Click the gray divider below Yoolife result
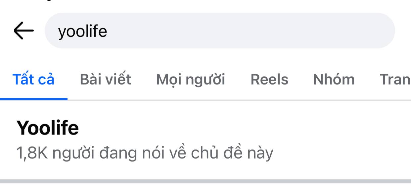 click(206, 181)
